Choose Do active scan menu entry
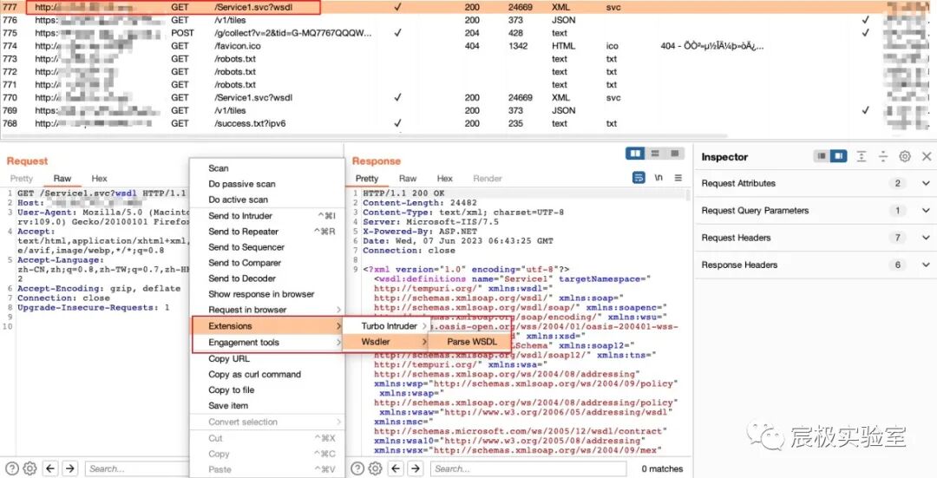This screenshot has height=478, width=937. (x=267, y=200)
